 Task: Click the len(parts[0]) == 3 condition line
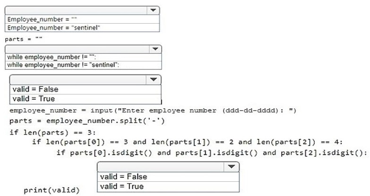pyautogui.click(x=188, y=142)
